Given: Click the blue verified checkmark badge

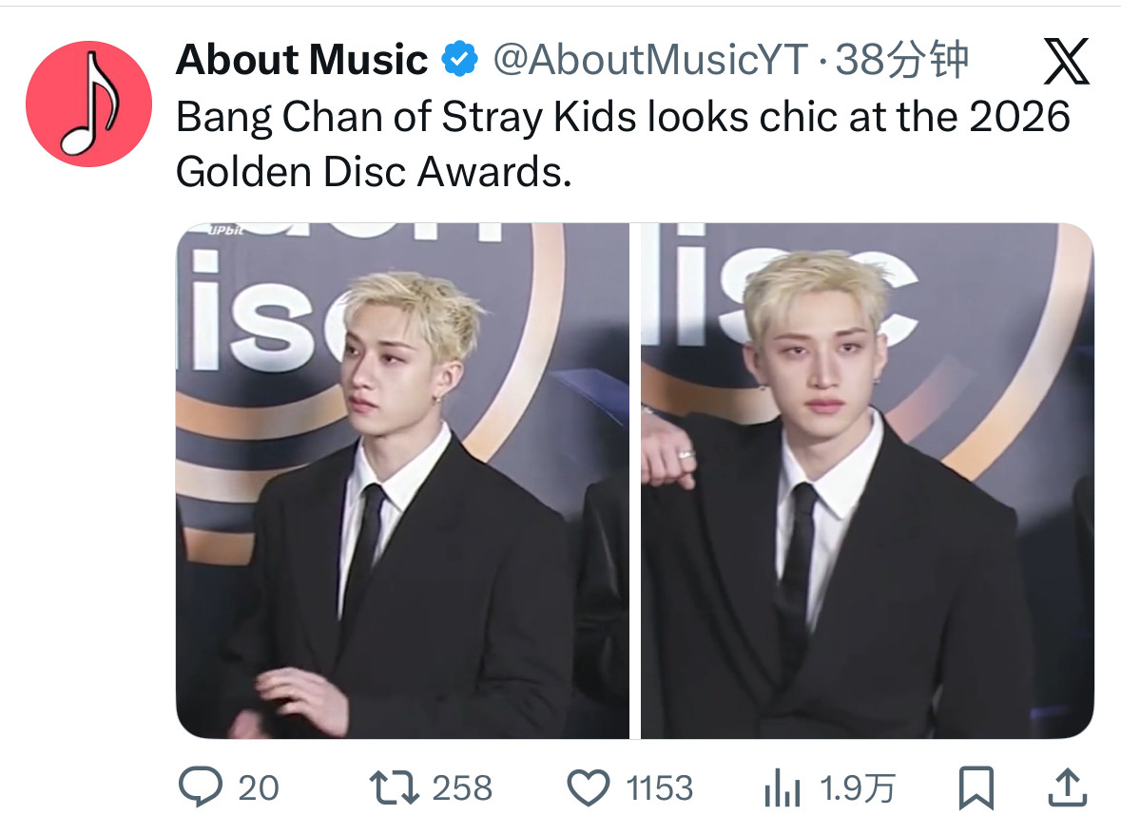Looking at the screenshot, I should click(x=459, y=59).
